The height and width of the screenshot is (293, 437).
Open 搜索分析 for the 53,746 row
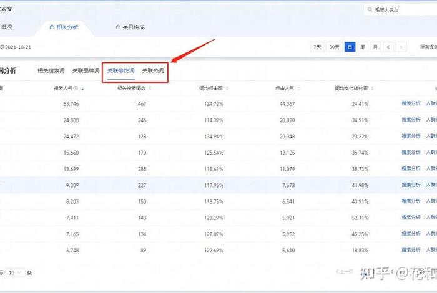coord(411,103)
